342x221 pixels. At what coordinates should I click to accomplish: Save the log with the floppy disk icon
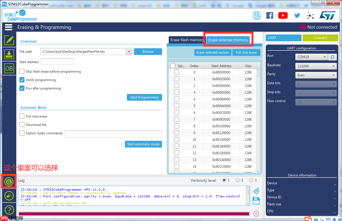(x=256, y=201)
